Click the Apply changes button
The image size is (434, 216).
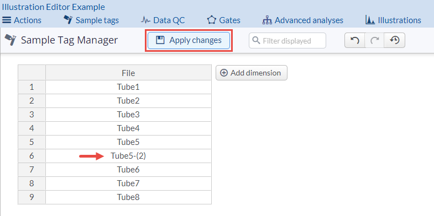point(189,40)
